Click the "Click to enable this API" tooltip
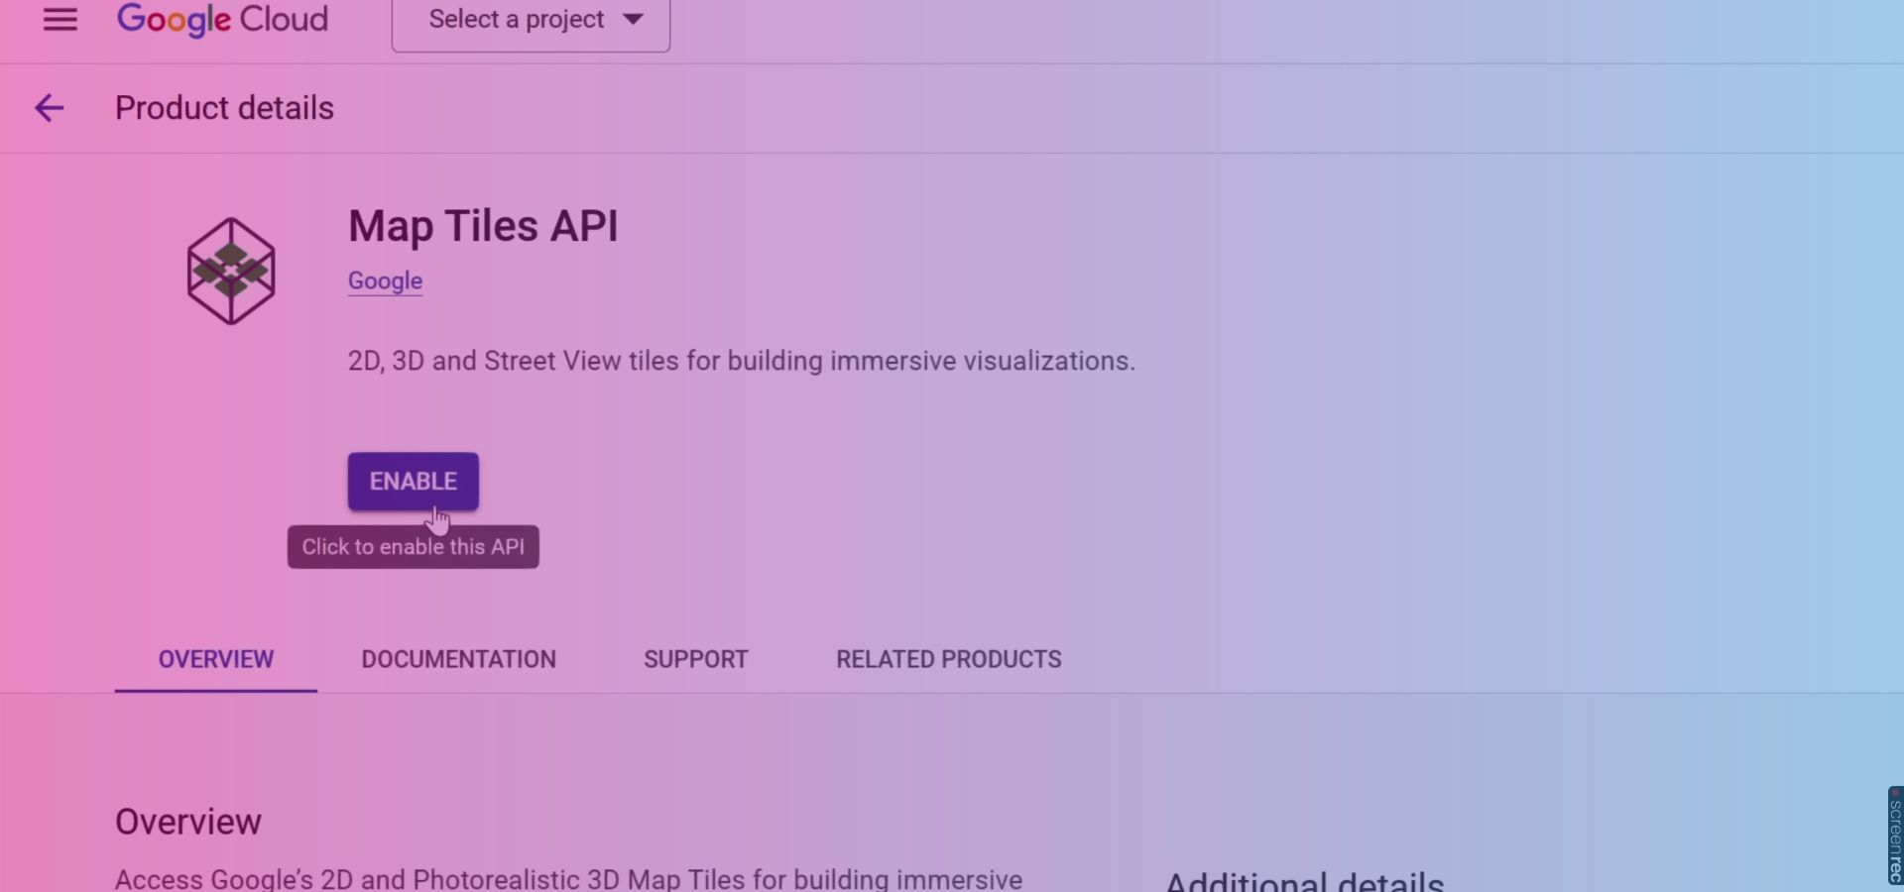 (x=413, y=547)
